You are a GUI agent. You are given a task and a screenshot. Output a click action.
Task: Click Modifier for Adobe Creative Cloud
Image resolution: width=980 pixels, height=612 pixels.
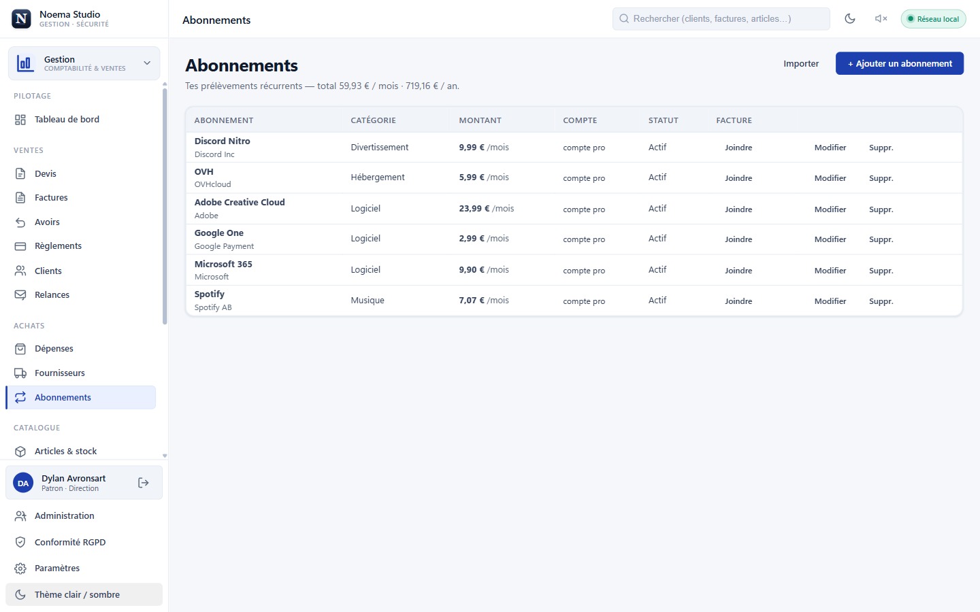(830, 209)
